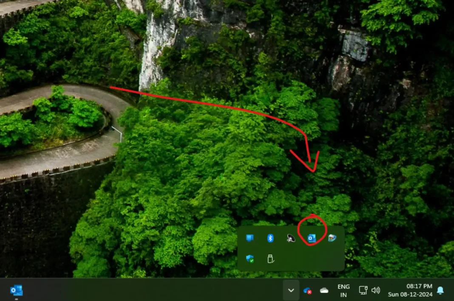Open Bluetooth from the tray overflow

click(270, 238)
